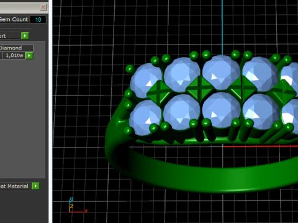
Task: Click green arrow beside 1,01tw
Action: pyautogui.click(x=29, y=56)
